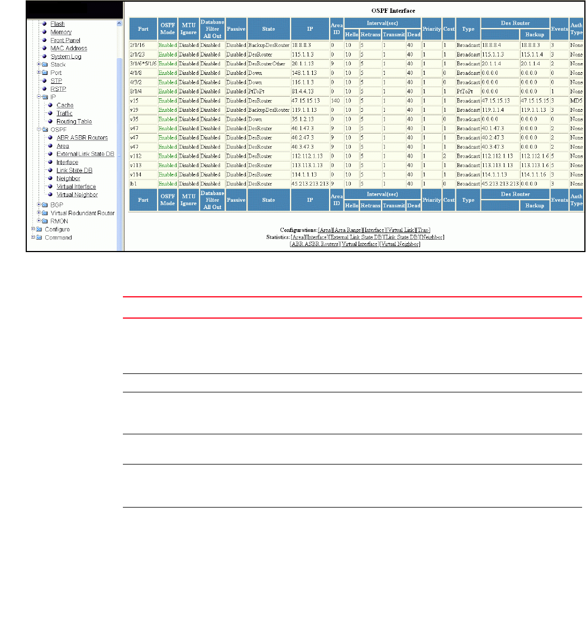Click the Stack folder icon
This screenshot has width=586, height=635.
point(45,64)
